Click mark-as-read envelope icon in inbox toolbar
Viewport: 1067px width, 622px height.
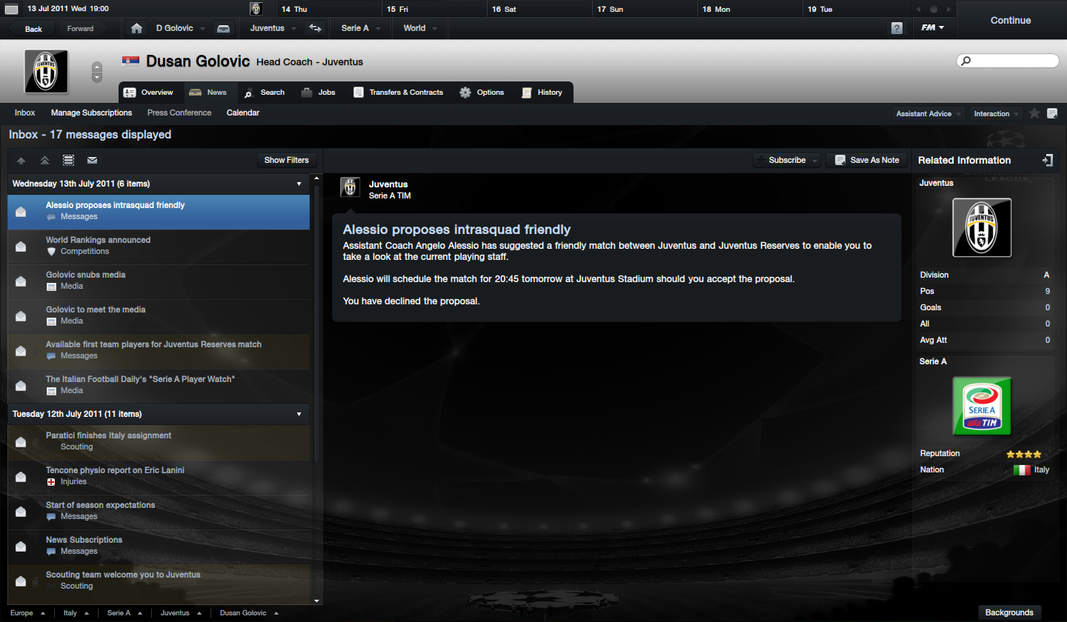(x=93, y=160)
